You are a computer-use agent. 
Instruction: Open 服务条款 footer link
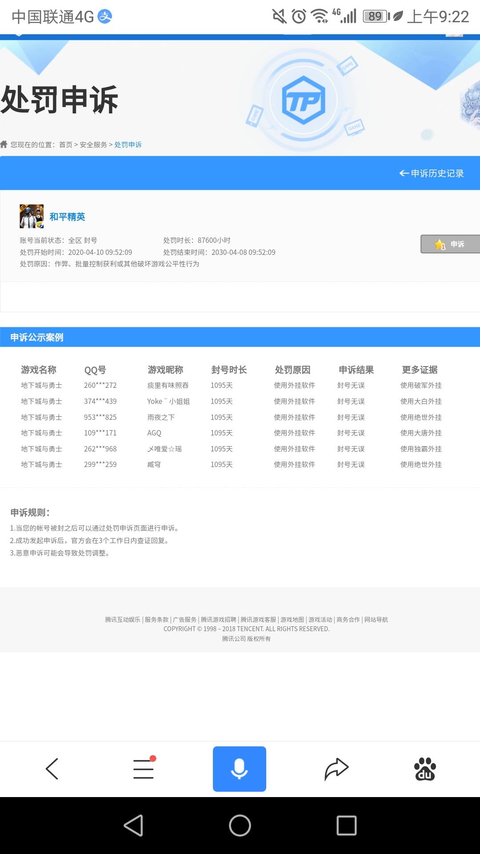pos(156,620)
